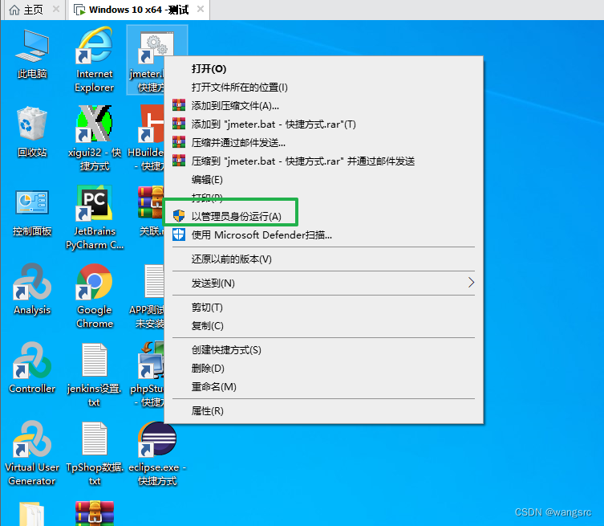Select the Internet Explorer shortcut icon
This screenshot has width=604, height=526.
[95, 46]
